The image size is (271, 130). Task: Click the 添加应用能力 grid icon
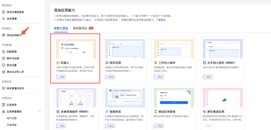[3, 35]
